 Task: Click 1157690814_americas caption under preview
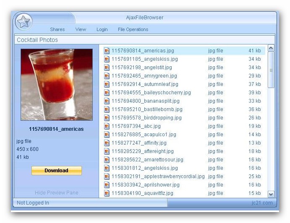coord(56,129)
